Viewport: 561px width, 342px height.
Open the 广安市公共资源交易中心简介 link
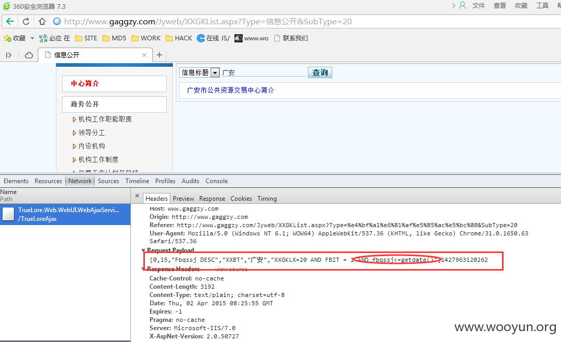[230, 90]
